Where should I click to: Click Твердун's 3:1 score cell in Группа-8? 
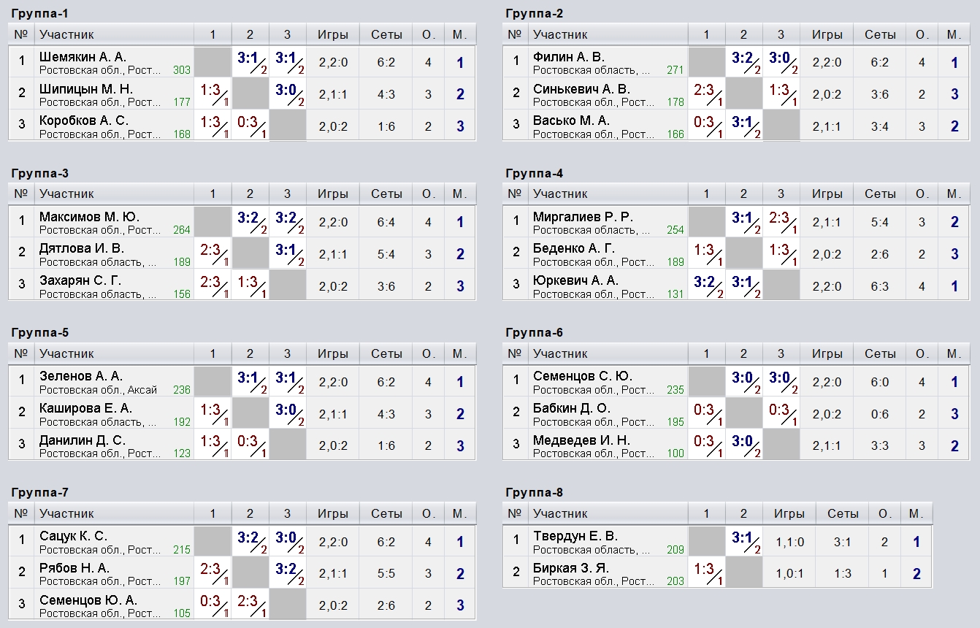(744, 541)
